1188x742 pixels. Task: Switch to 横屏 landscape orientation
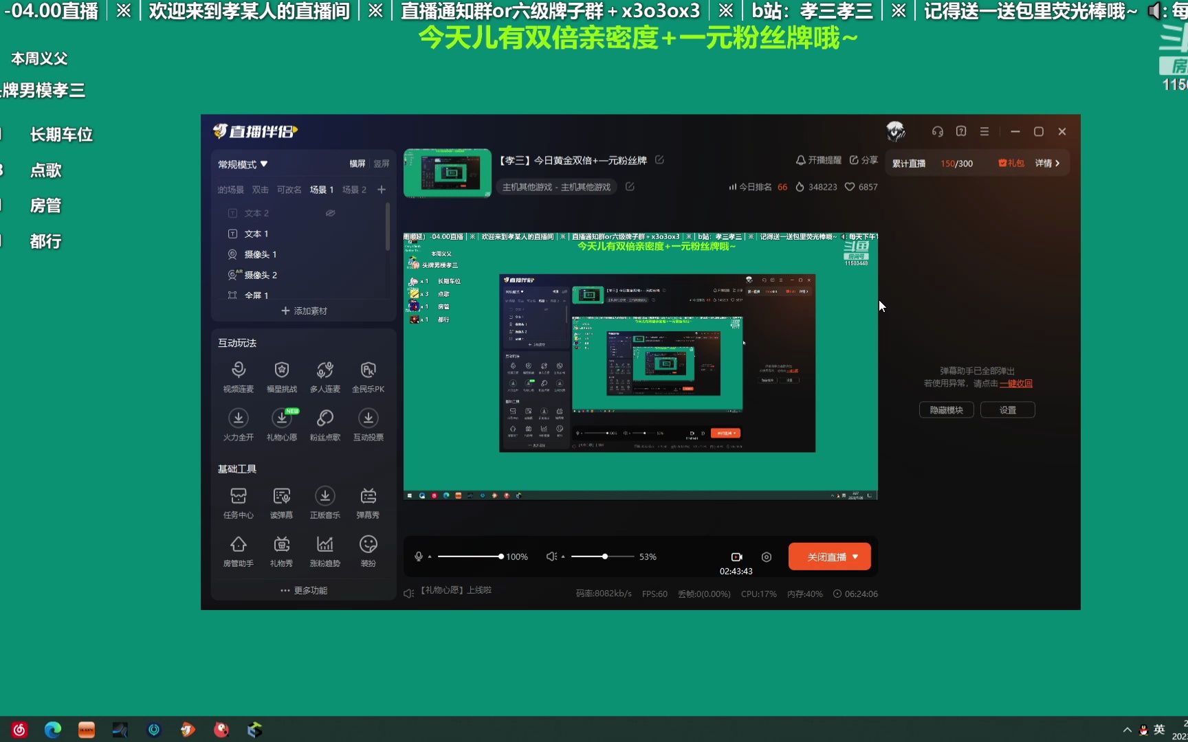click(x=357, y=164)
